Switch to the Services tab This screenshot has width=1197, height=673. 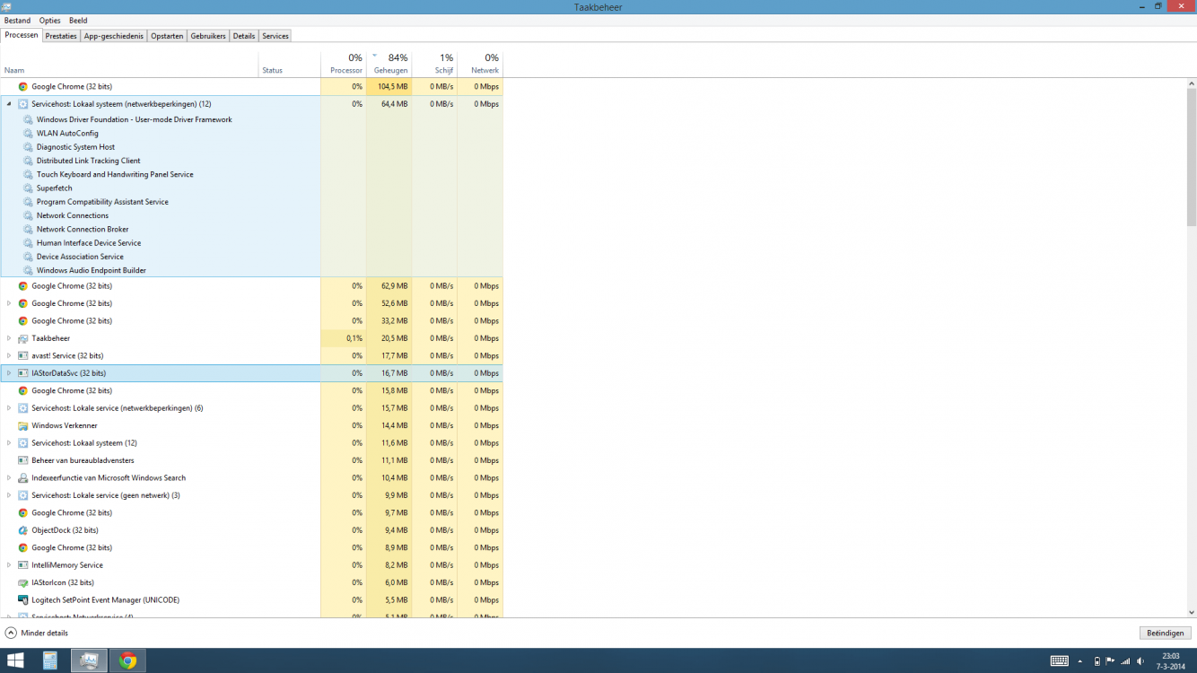[275, 36]
